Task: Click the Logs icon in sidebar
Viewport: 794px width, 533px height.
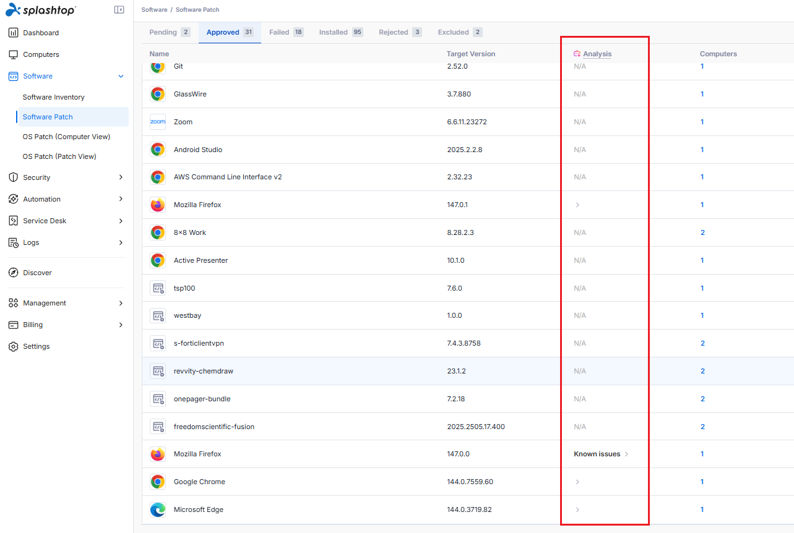Action: [x=13, y=242]
